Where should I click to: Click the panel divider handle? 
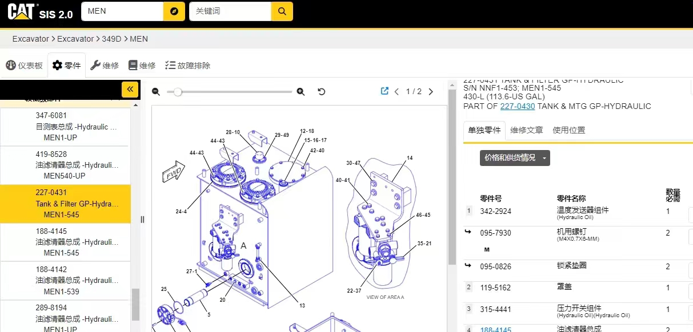[x=142, y=220]
